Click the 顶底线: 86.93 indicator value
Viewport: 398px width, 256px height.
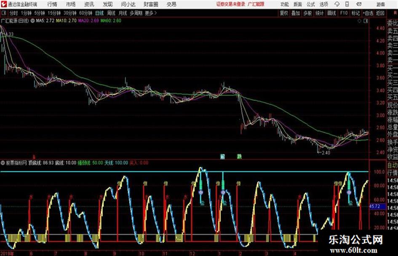click(41, 163)
